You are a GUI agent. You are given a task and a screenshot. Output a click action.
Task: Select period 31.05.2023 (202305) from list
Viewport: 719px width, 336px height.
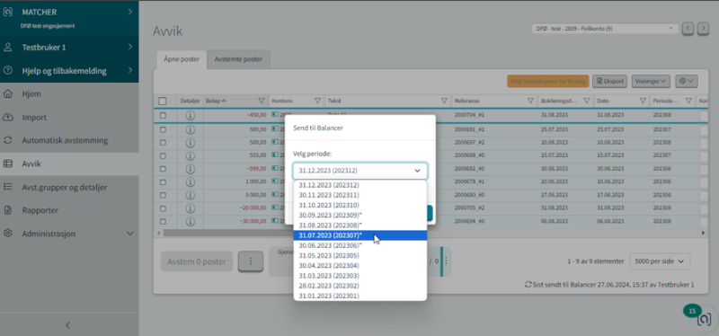360,256
